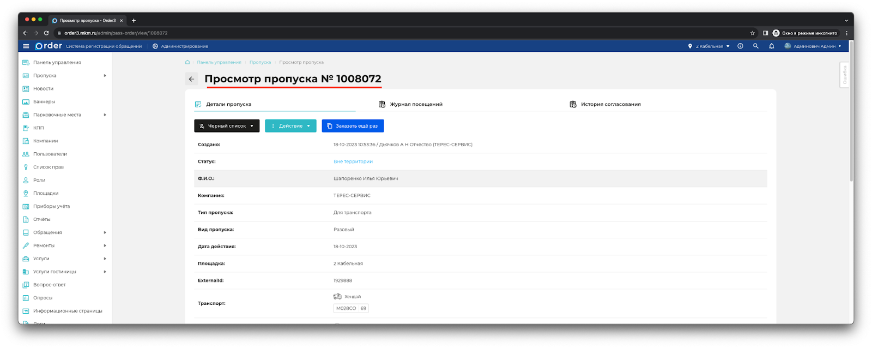
Task: Open the Черный список dropdown button
Action: (227, 126)
